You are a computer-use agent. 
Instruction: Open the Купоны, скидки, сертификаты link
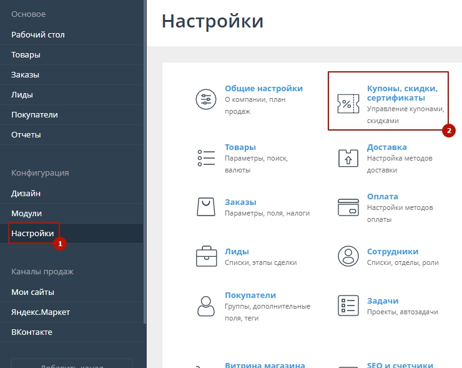click(x=402, y=93)
